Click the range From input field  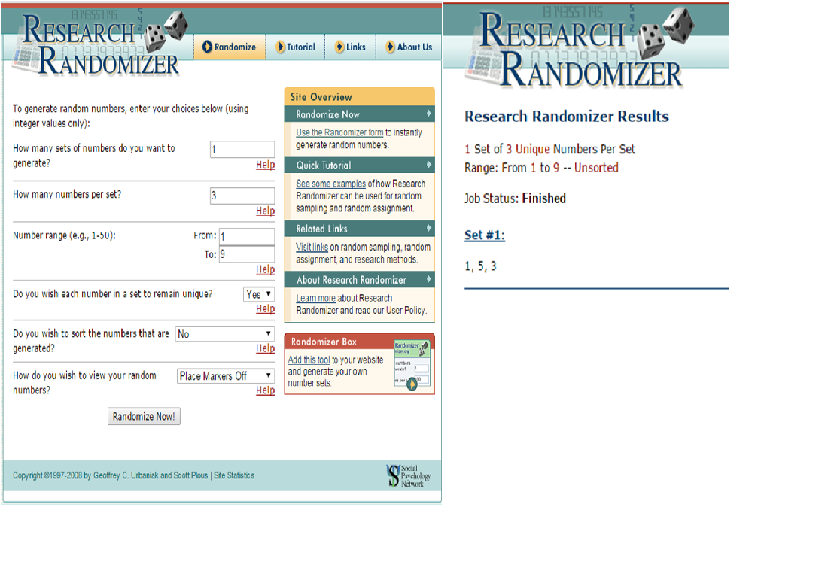pos(247,237)
